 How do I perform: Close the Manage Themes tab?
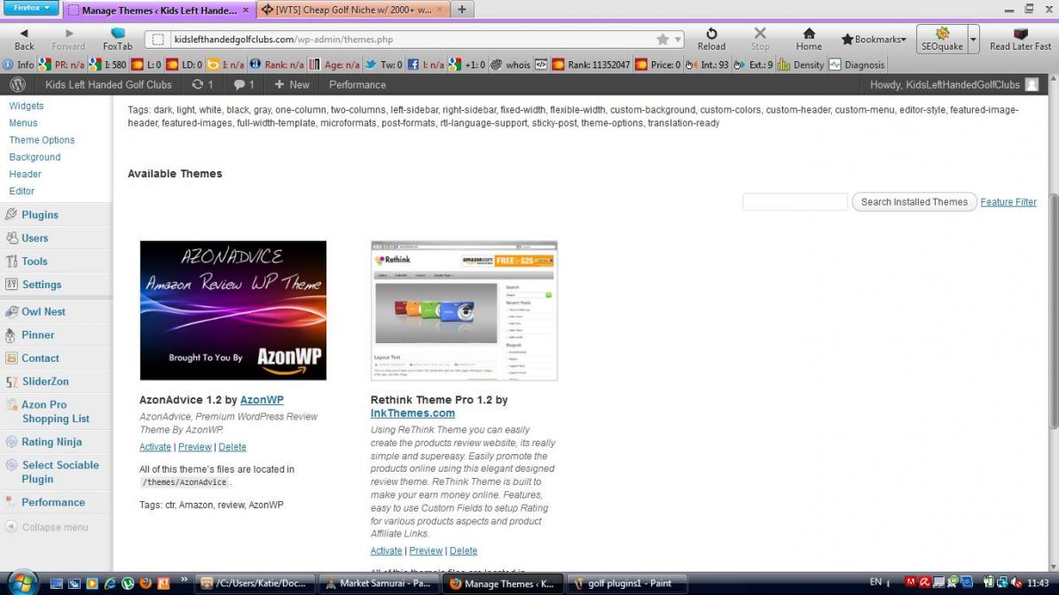point(246,10)
